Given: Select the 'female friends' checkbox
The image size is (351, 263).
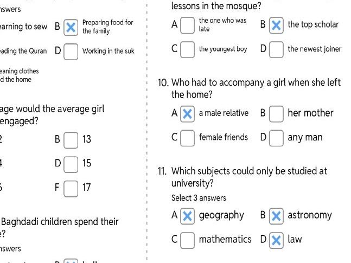Looking at the screenshot, I should coord(187,138).
